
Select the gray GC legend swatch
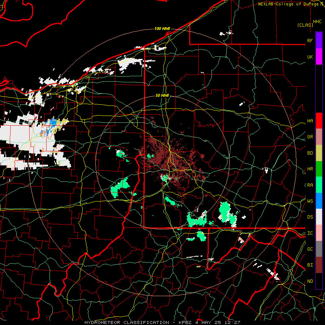tap(319, 249)
